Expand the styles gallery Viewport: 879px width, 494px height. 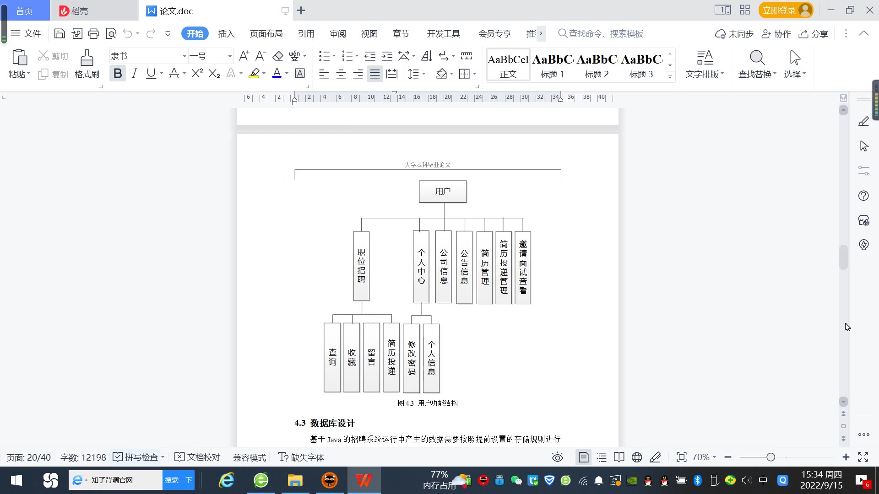[670, 77]
